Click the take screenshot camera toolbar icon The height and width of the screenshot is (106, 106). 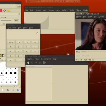pyautogui.click(x=40, y=63)
